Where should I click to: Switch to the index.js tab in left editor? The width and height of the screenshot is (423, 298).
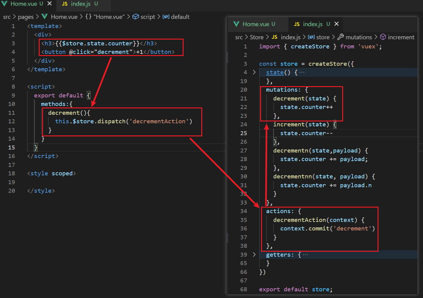(81, 4)
